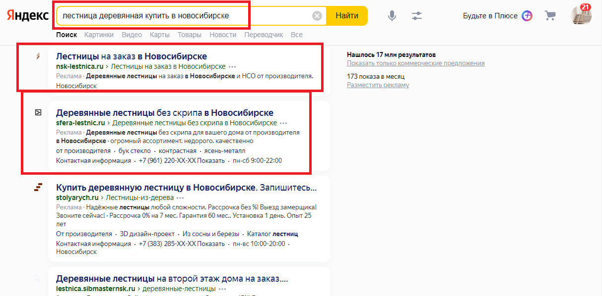
Task: Click пн-сб 9:00-22:00 working hours text
Action: 257,161
